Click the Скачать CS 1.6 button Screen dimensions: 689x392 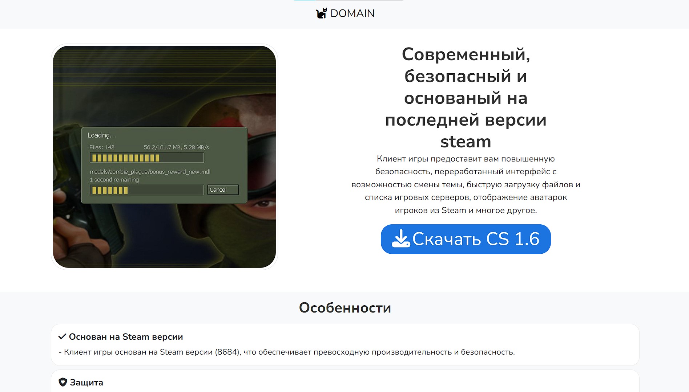tap(466, 239)
